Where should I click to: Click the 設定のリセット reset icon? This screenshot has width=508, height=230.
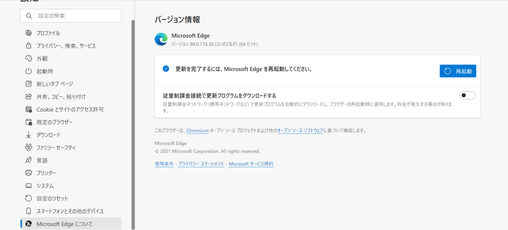(29, 198)
